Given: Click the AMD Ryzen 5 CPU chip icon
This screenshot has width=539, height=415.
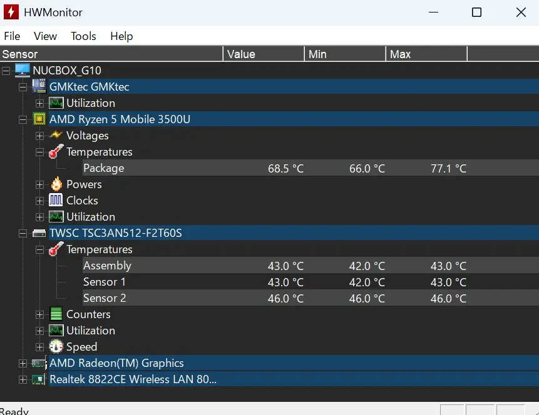Looking at the screenshot, I should click(39, 119).
